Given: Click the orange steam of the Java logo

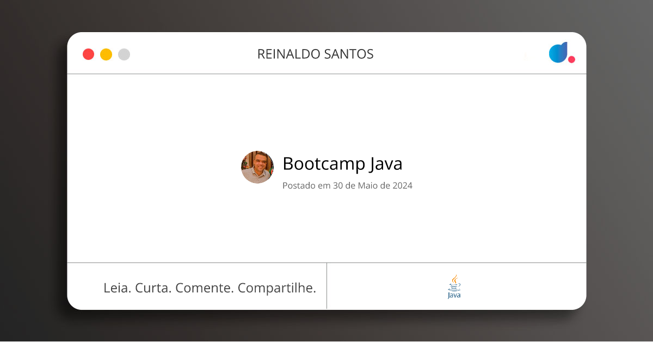Looking at the screenshot, I should pos(453,278).
